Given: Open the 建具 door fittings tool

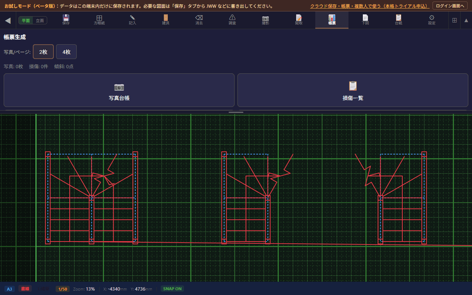Looking at the screenshot, I should [x=166, y=20].
